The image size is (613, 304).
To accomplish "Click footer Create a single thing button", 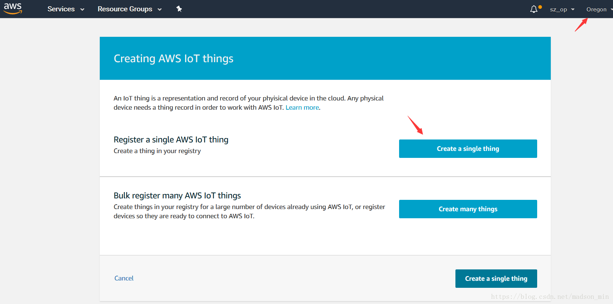I will coord(496,279).
